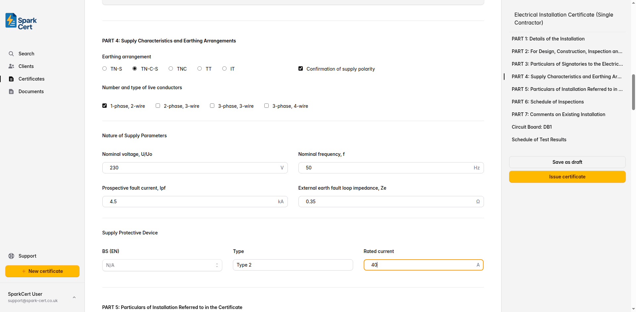Open the BS (EN) dropdown
636x312 pixels.
tap(162, 265)
